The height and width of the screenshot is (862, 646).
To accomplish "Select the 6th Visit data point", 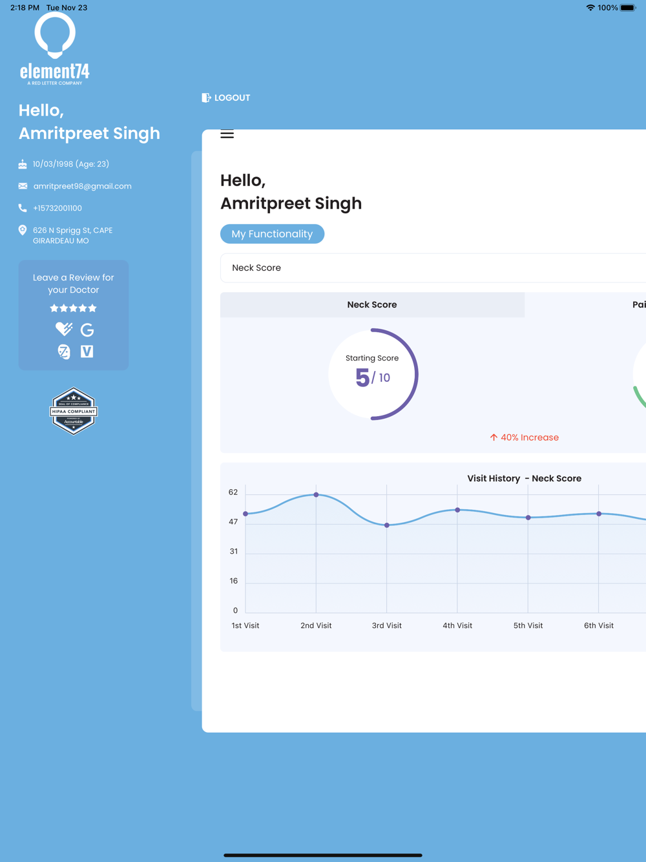I will pos(599,514).
